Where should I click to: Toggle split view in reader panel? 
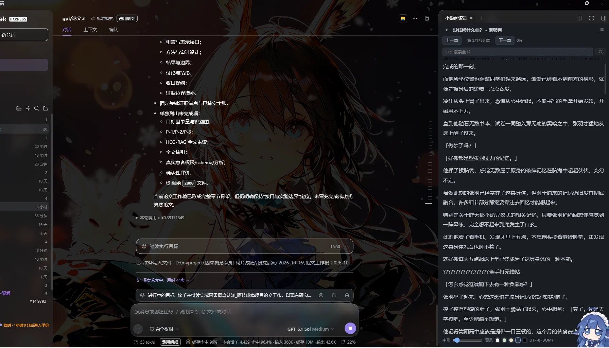click(579, 18)
